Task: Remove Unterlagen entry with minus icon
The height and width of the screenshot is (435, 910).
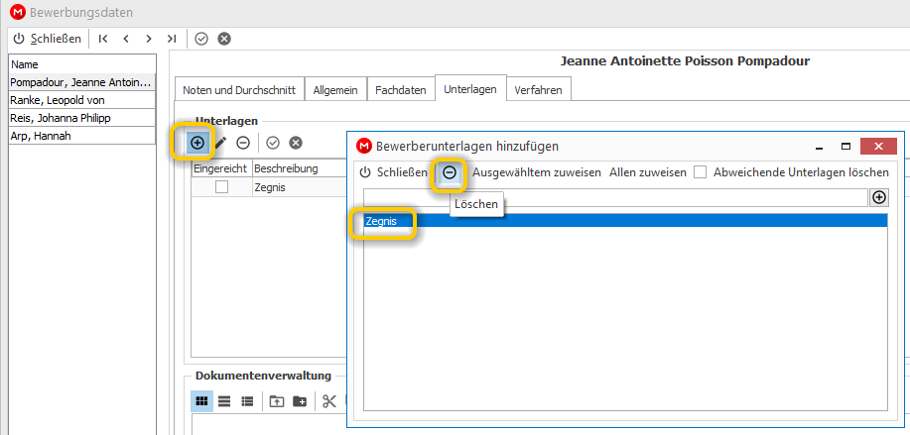Action: [243, 143]
